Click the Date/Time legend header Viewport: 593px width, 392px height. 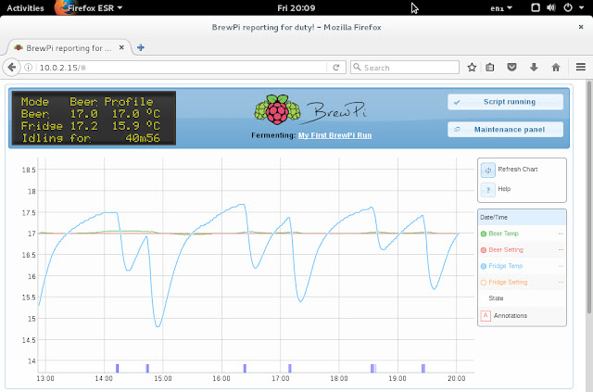522,218
